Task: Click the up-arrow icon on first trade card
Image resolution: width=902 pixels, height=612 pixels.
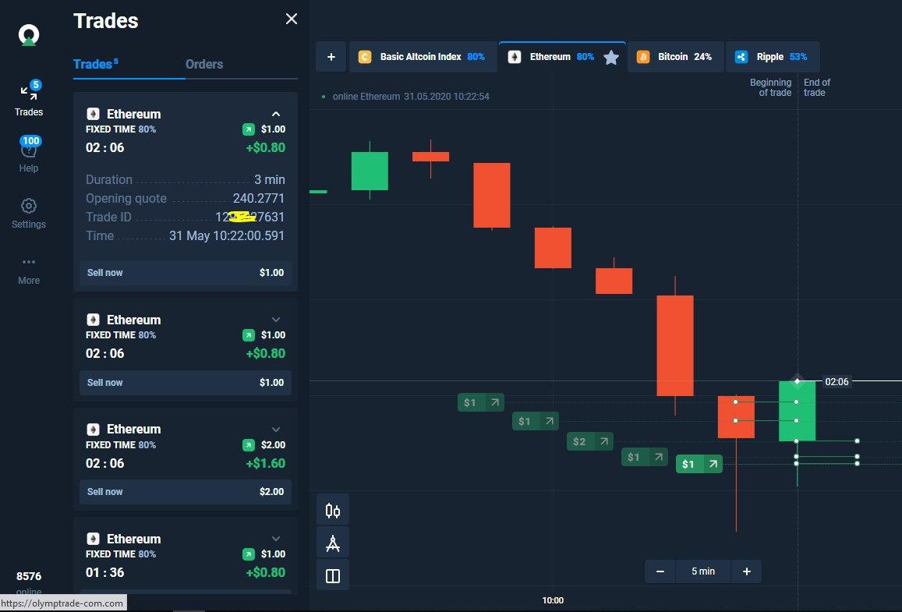Action: click(249, 129)
